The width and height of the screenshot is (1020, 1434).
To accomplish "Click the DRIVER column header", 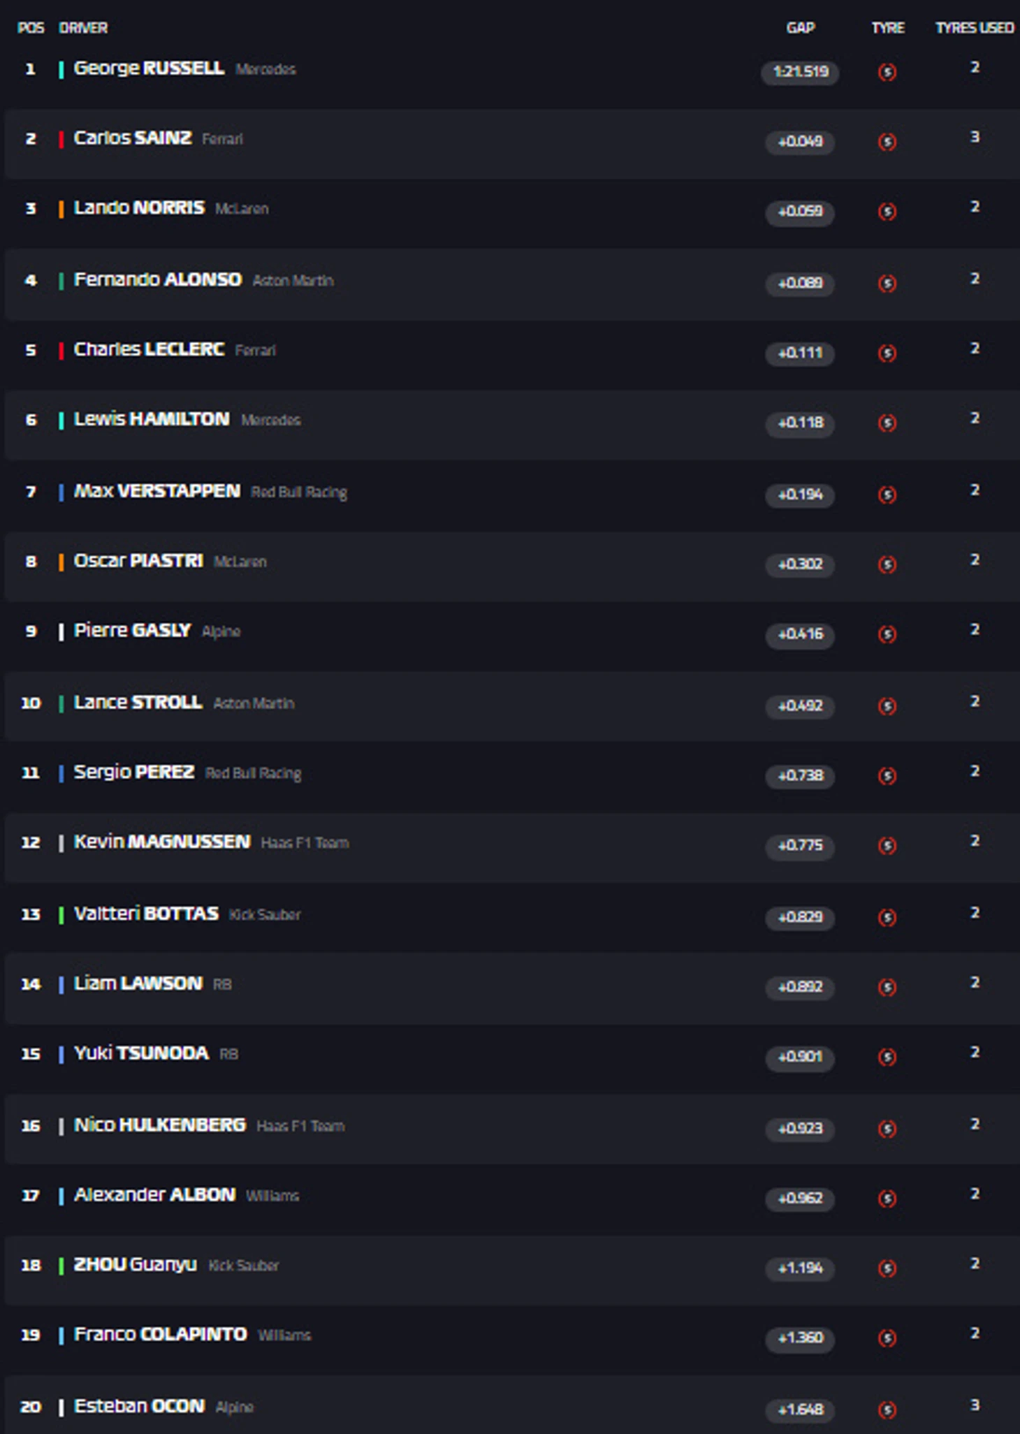I will (83, 28).
